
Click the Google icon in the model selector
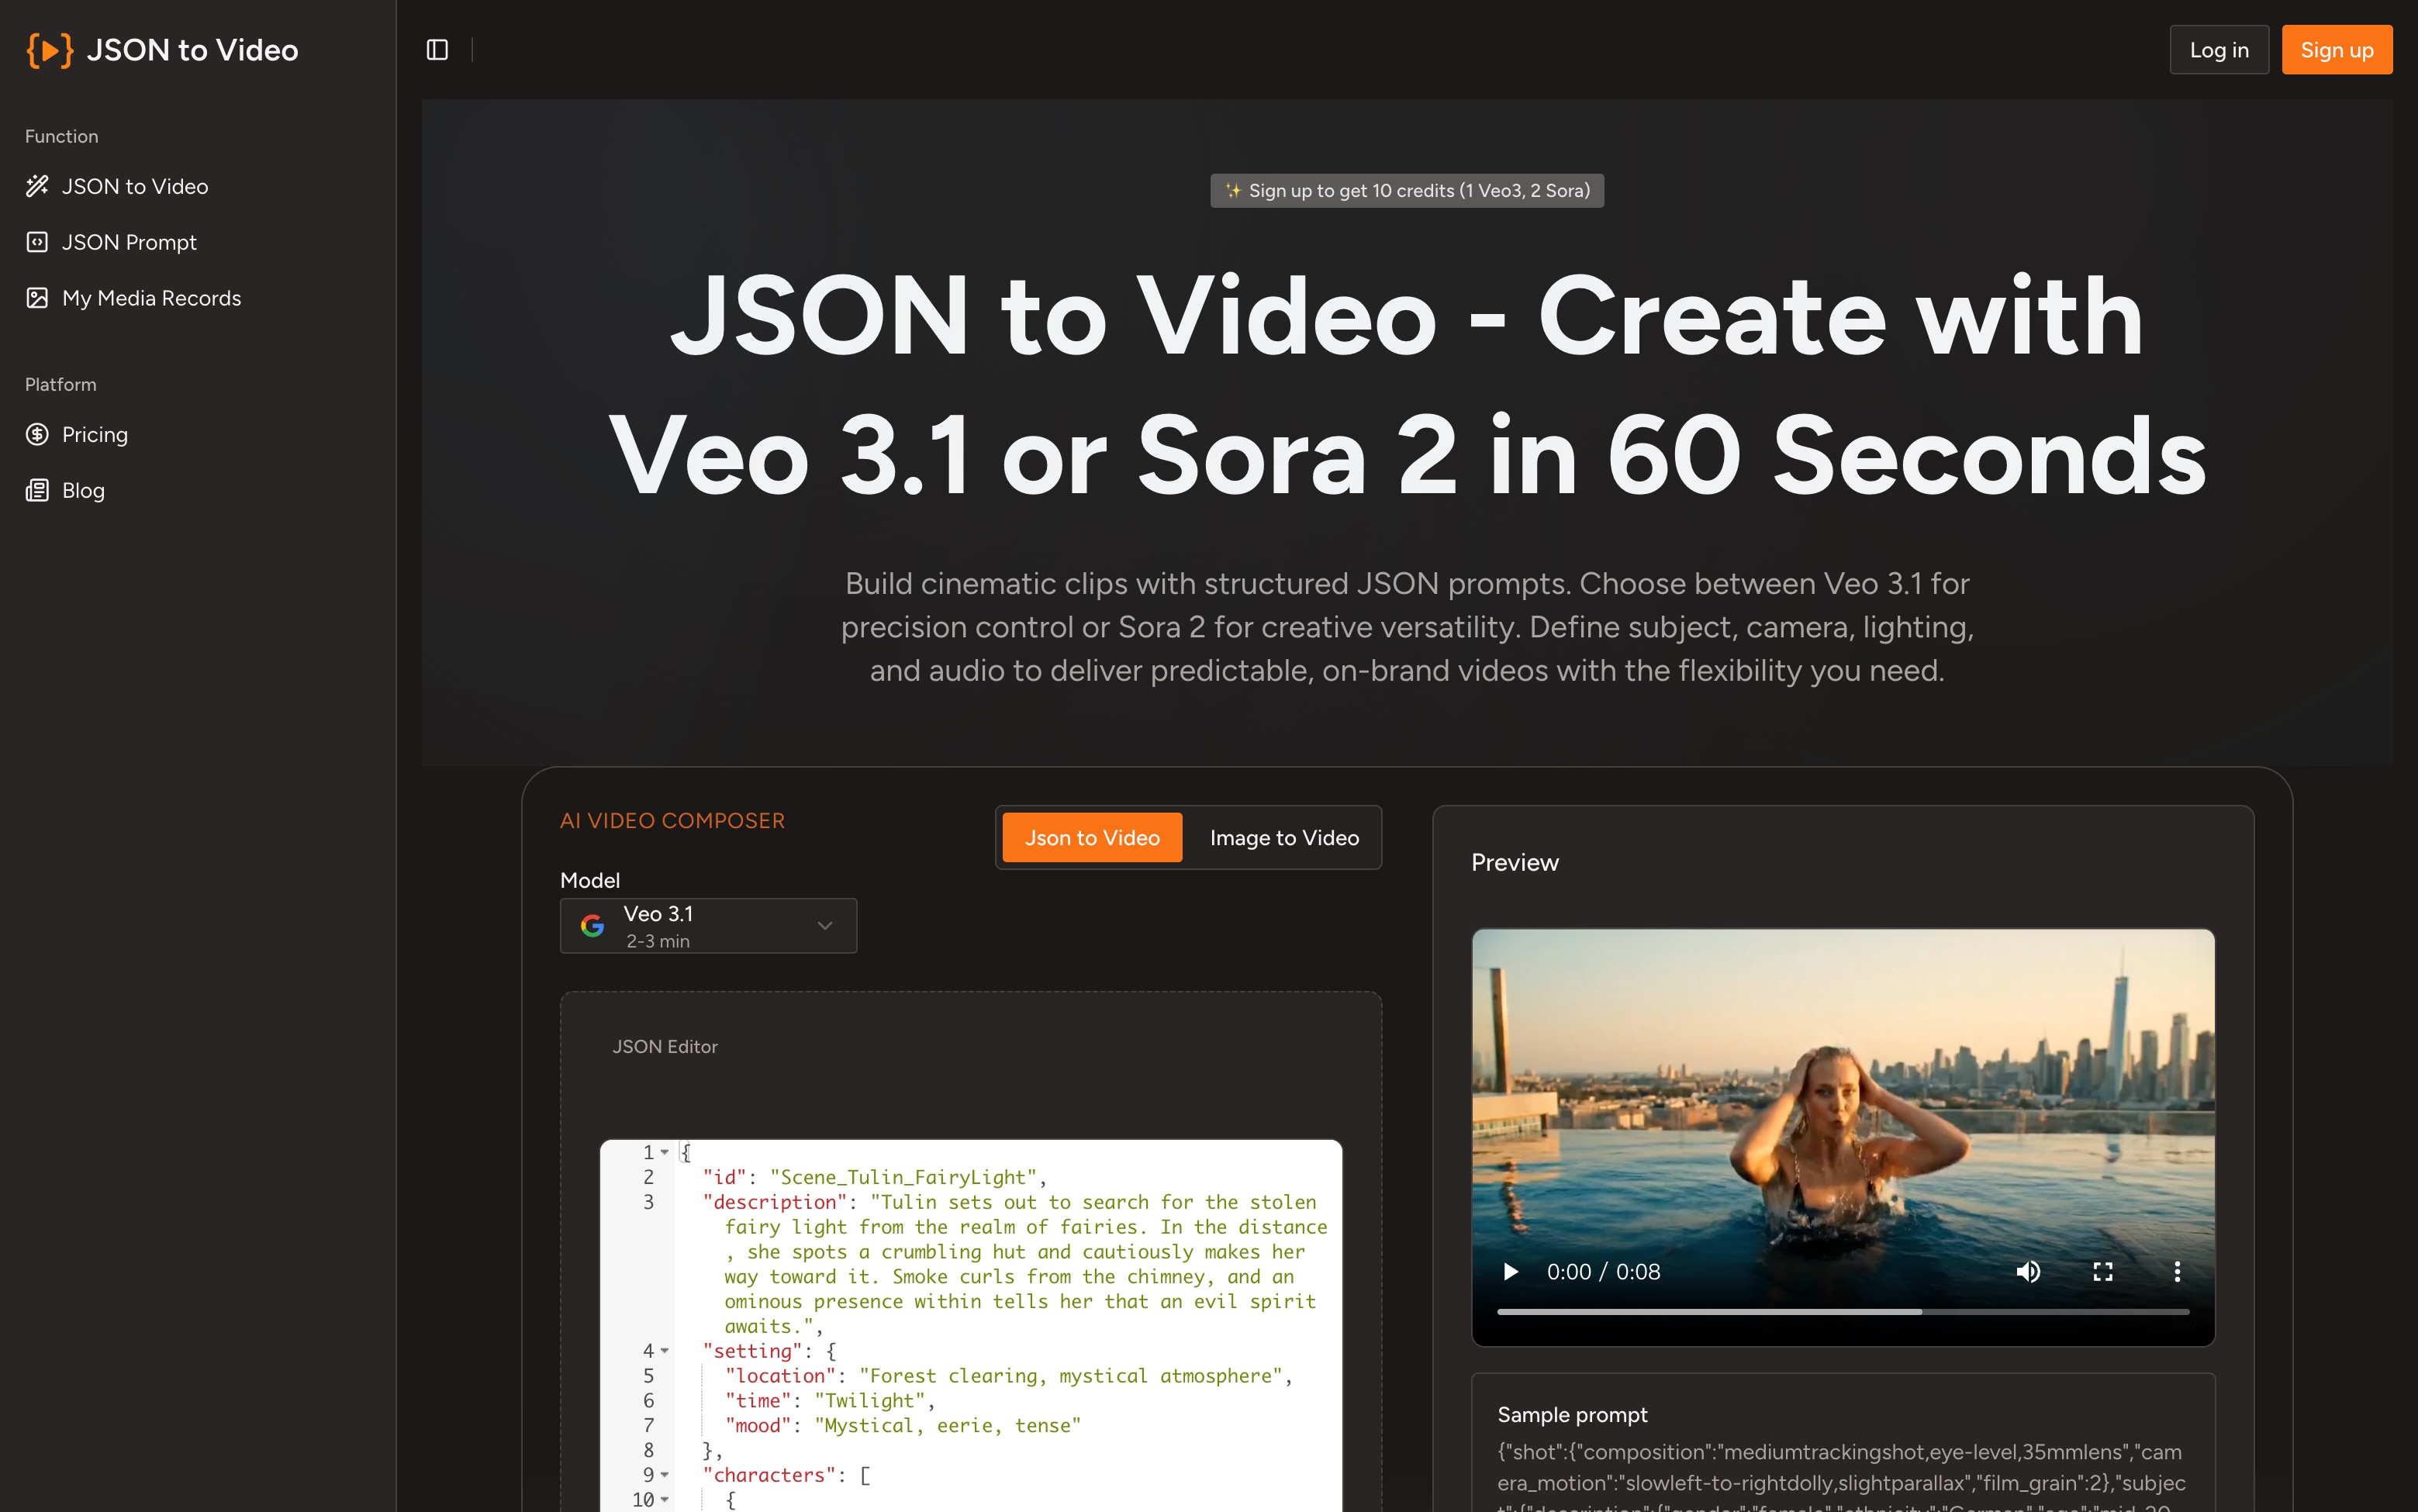point(593,925)
